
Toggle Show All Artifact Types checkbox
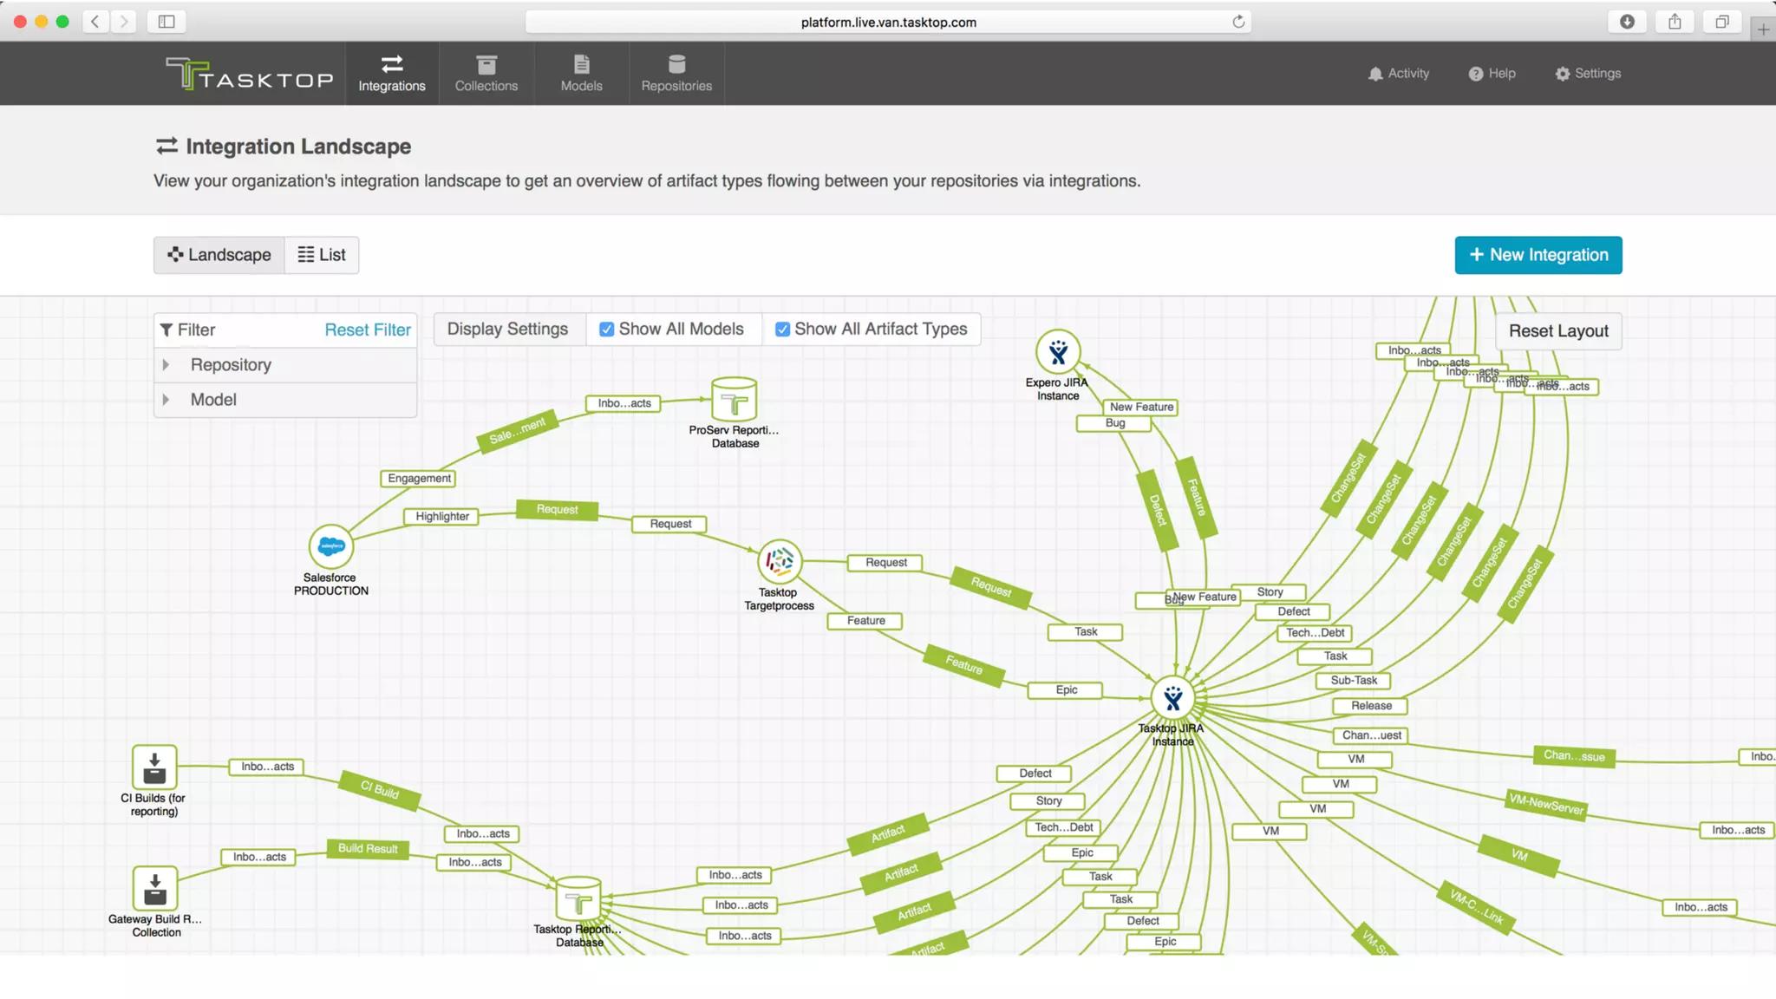click(x=782, y=330)
